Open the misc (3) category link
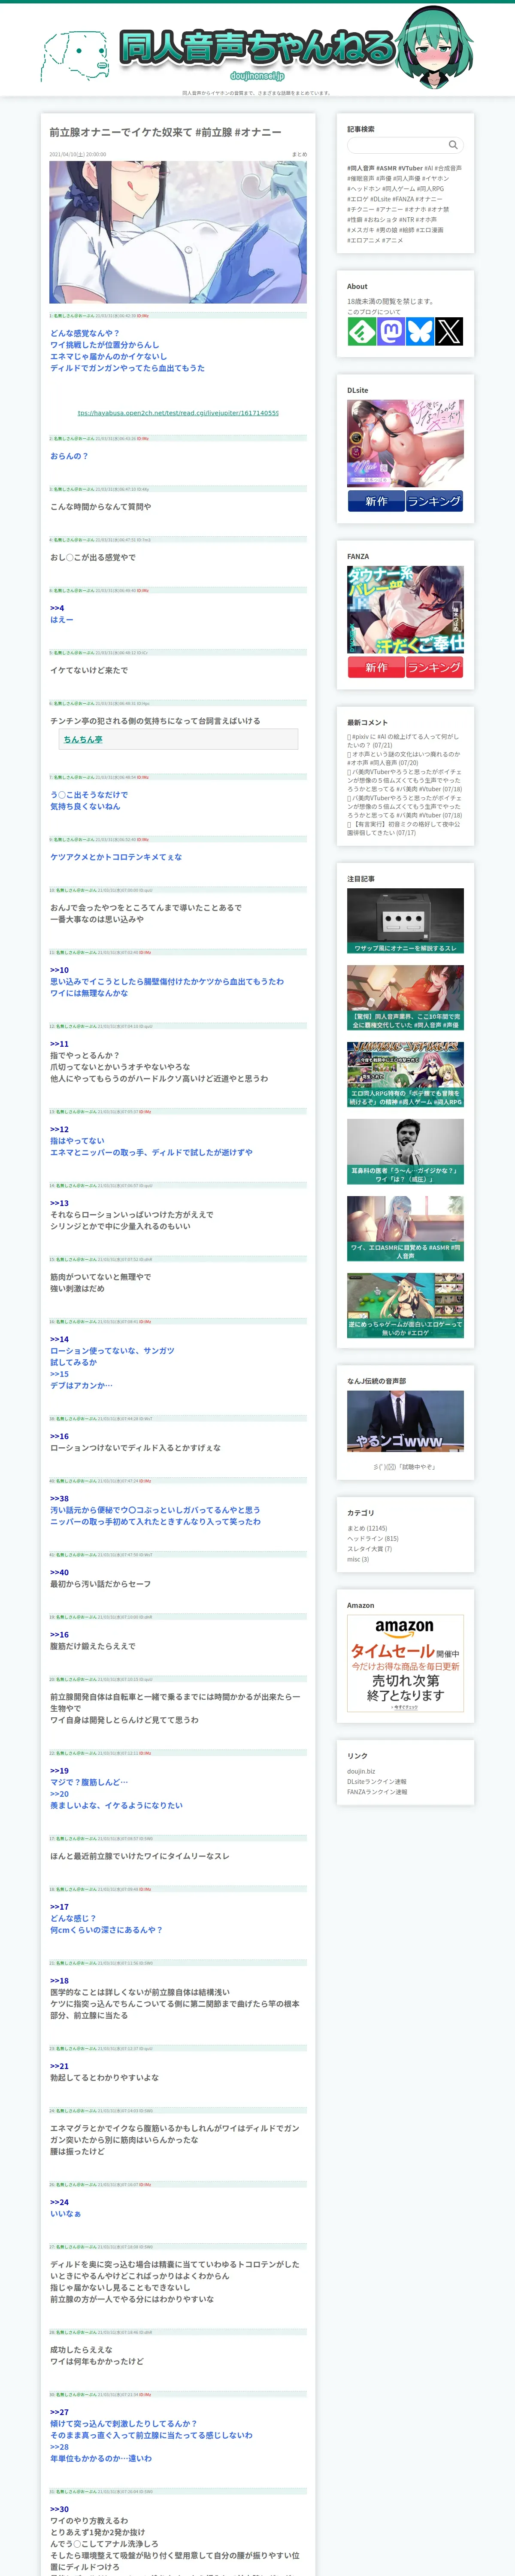The image size is (515, 2576). 358,1559
